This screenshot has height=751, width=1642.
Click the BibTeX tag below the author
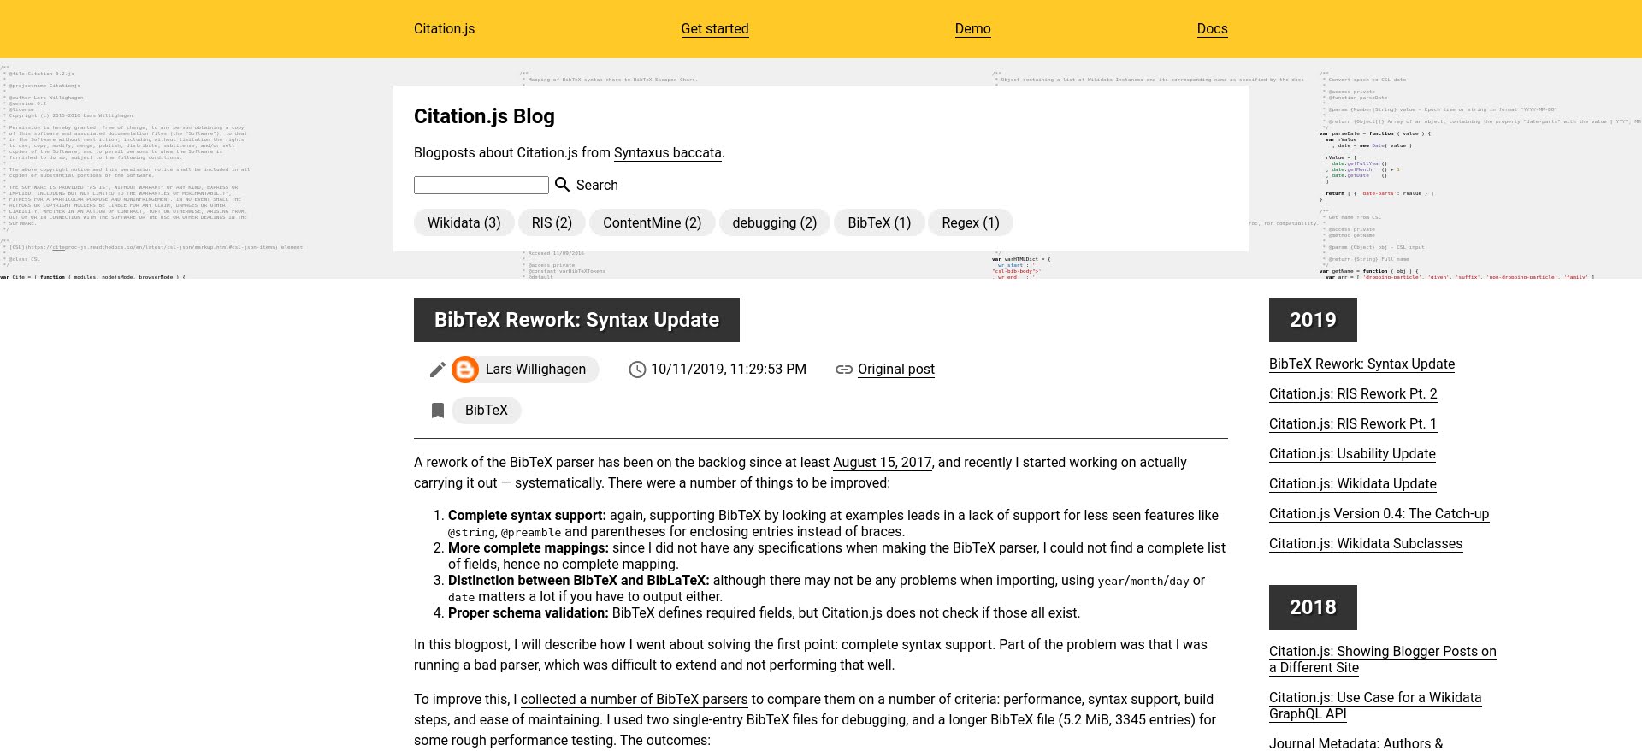tap(487, 411)
